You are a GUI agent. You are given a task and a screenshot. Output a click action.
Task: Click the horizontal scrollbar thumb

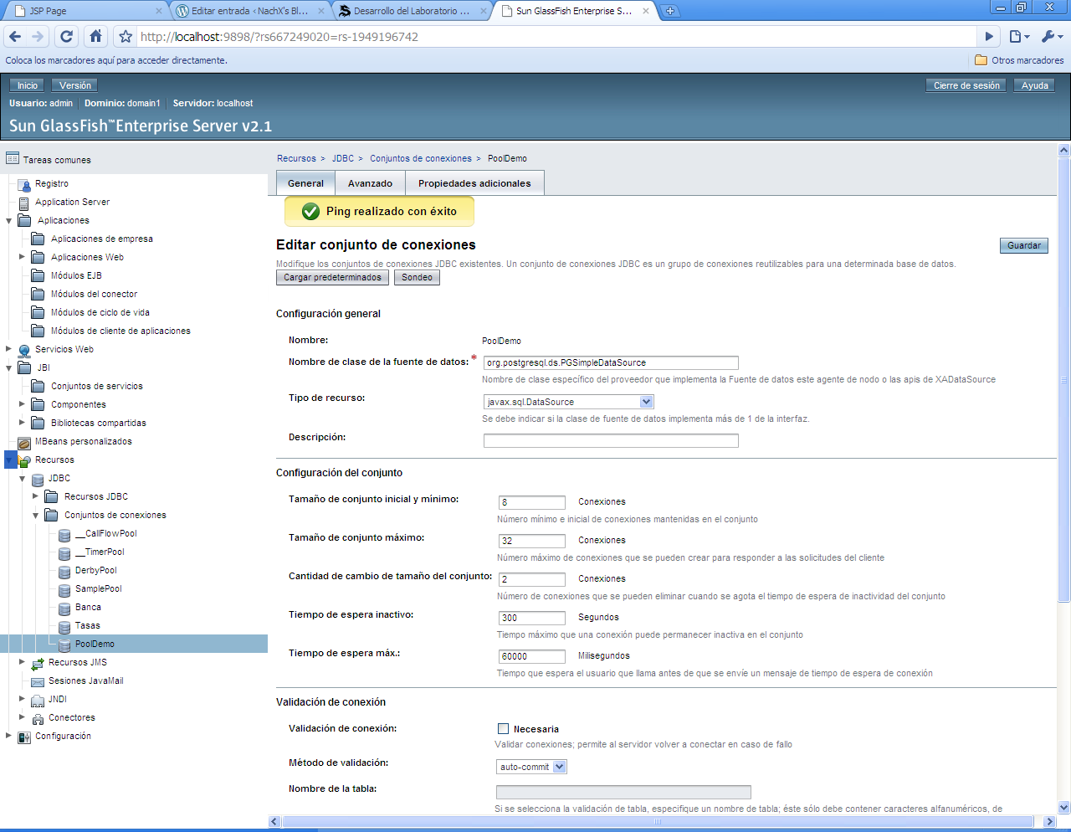[x=657, y=822]
